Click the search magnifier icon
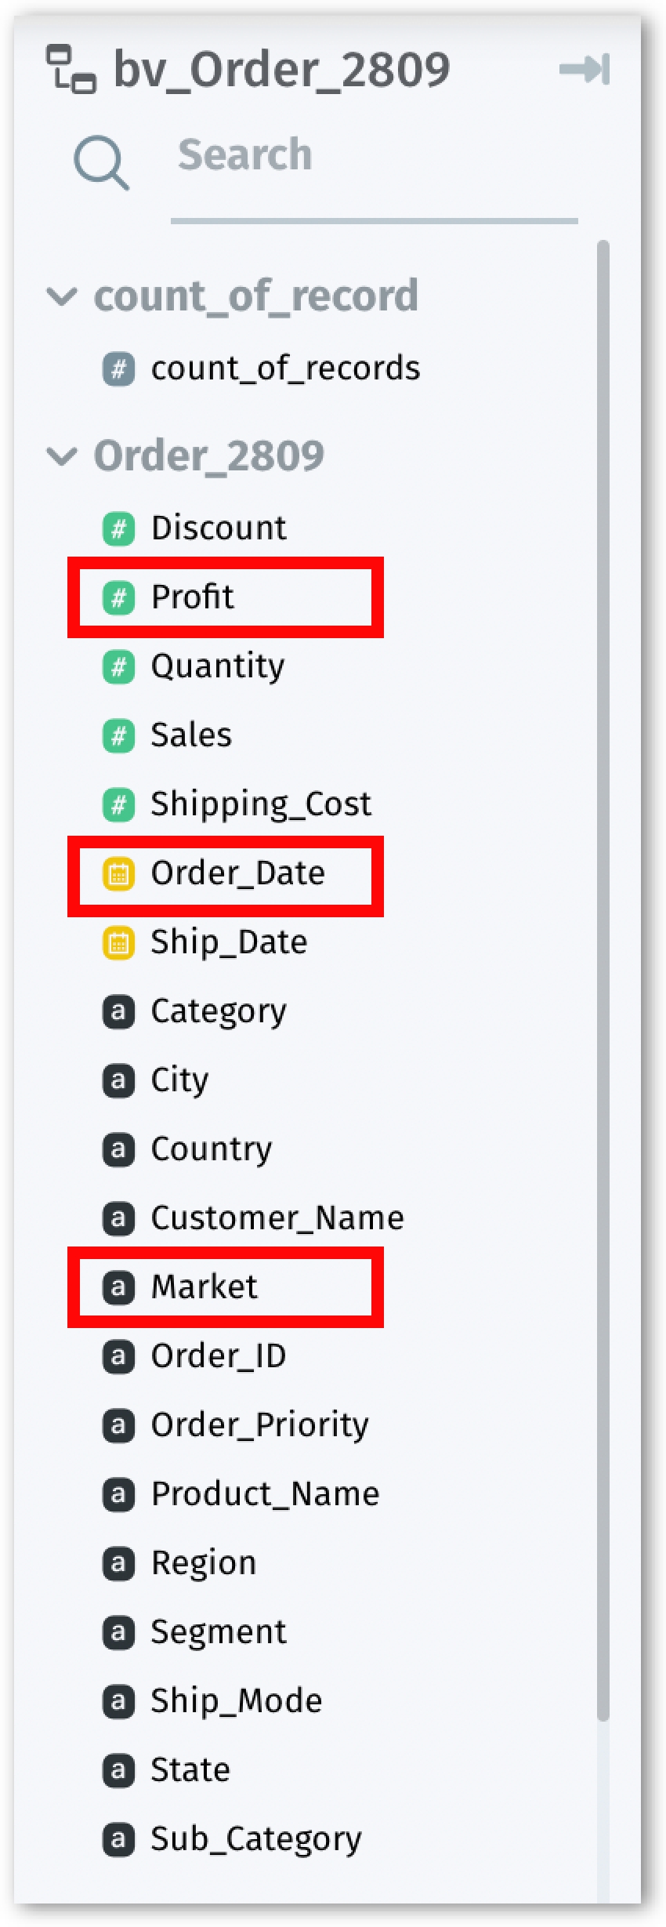Viewport: 666px width, 1927px height. pos(101,162)
